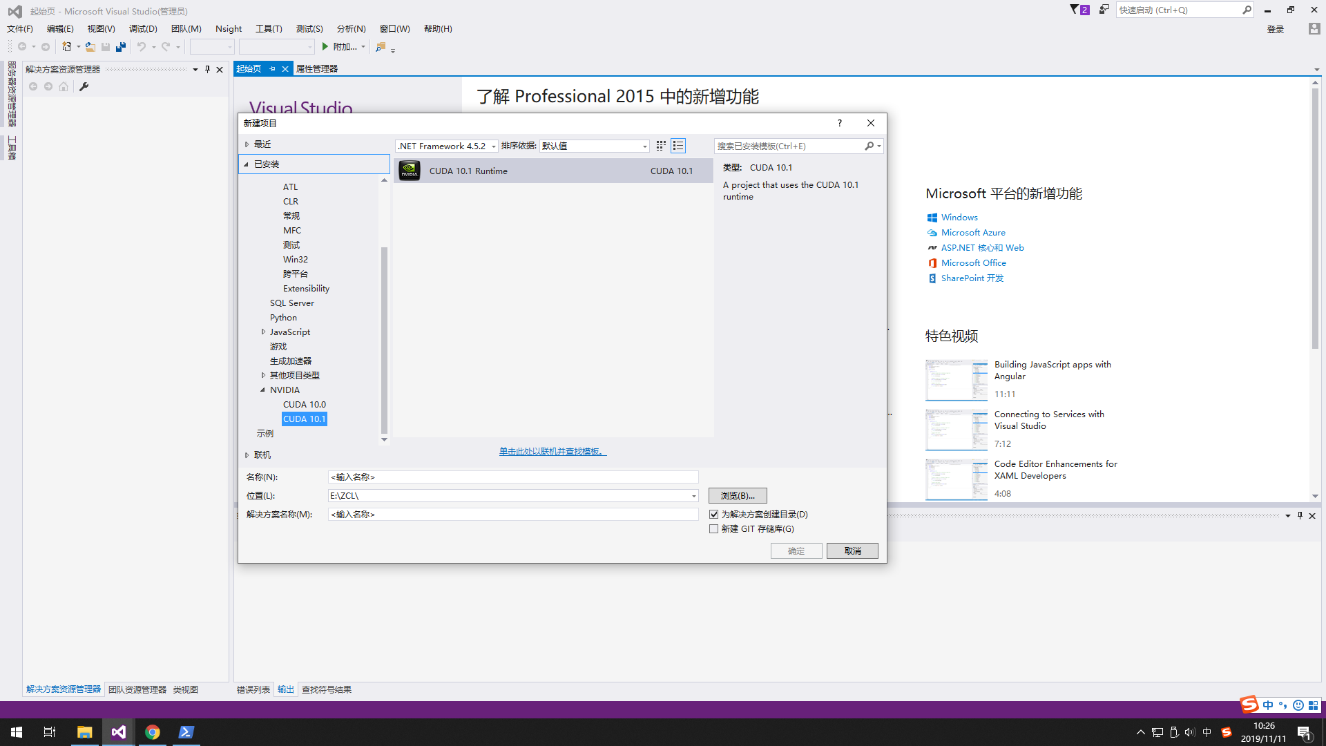1326x746 pixels.
Task: Open the 文件(F) menu
Action: pyautogui.click(x=19, y=28)
